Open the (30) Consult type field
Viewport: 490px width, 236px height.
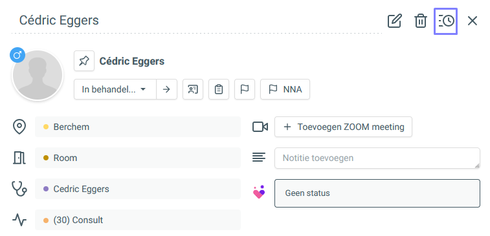click(x=138, y=220)
